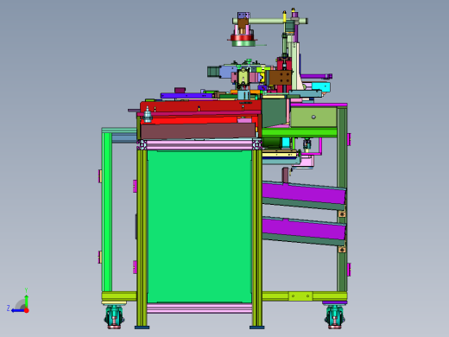Select the bottom-left caster wheel
Image resolution: width=449 pixels, height=337 pixels.
[114, 316]
